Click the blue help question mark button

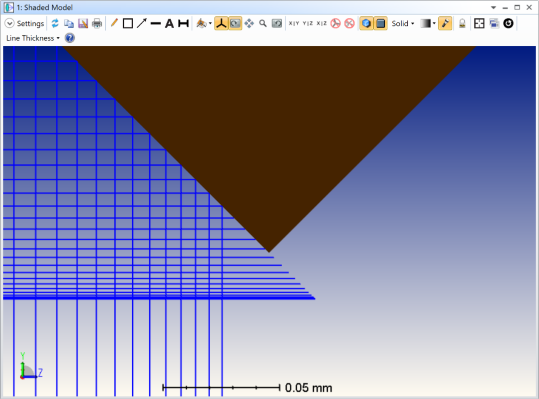[70, 38]
